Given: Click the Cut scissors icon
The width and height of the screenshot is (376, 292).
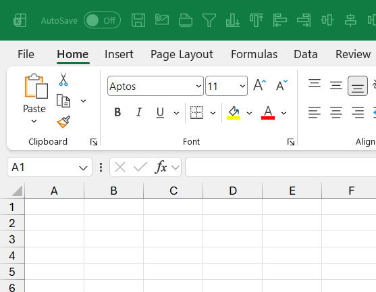Looking at the screenshot, I should pyautogui.click(x=63, y=79).
